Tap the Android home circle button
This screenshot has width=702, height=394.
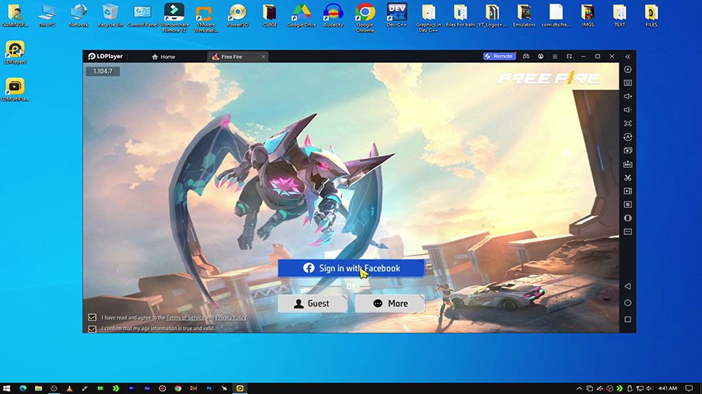(x=627, y=302)
